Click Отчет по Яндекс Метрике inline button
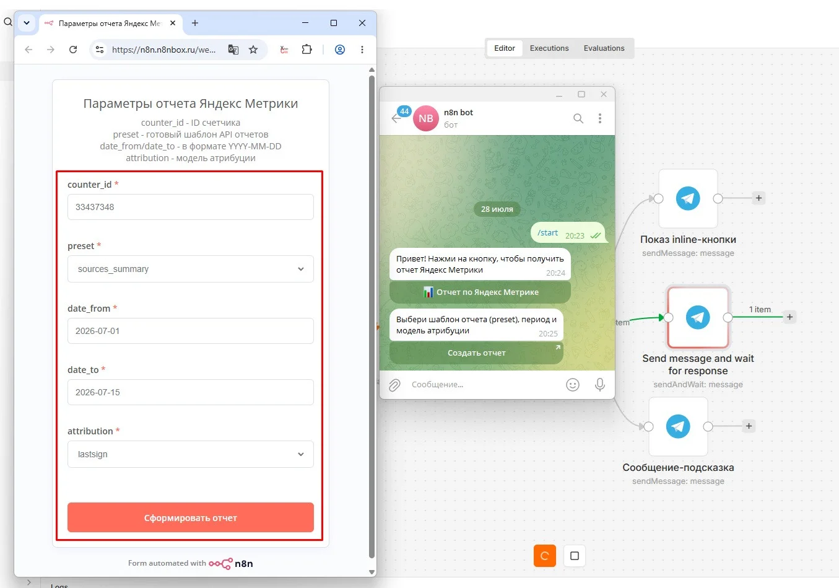Screen dimensions: 839x588 click(x=480, y=292)
